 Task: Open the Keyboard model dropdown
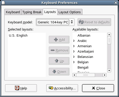pos(55,22)
